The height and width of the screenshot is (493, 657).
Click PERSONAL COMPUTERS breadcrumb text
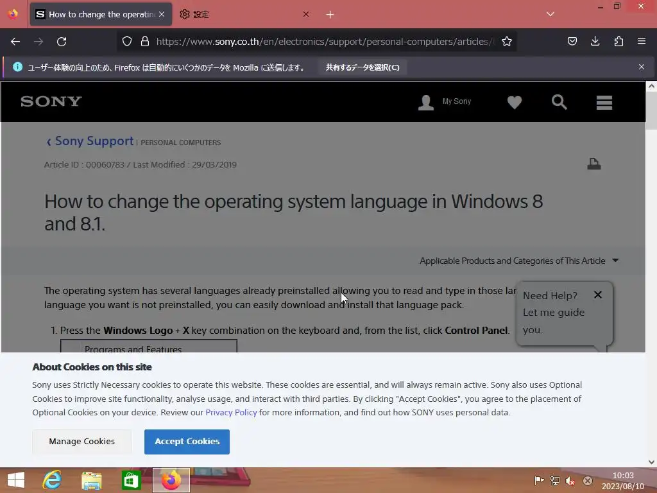click(x=180, y=143)
